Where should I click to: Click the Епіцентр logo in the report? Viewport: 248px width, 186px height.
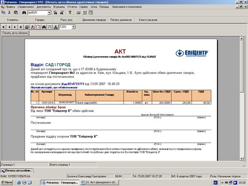point(192,53)
